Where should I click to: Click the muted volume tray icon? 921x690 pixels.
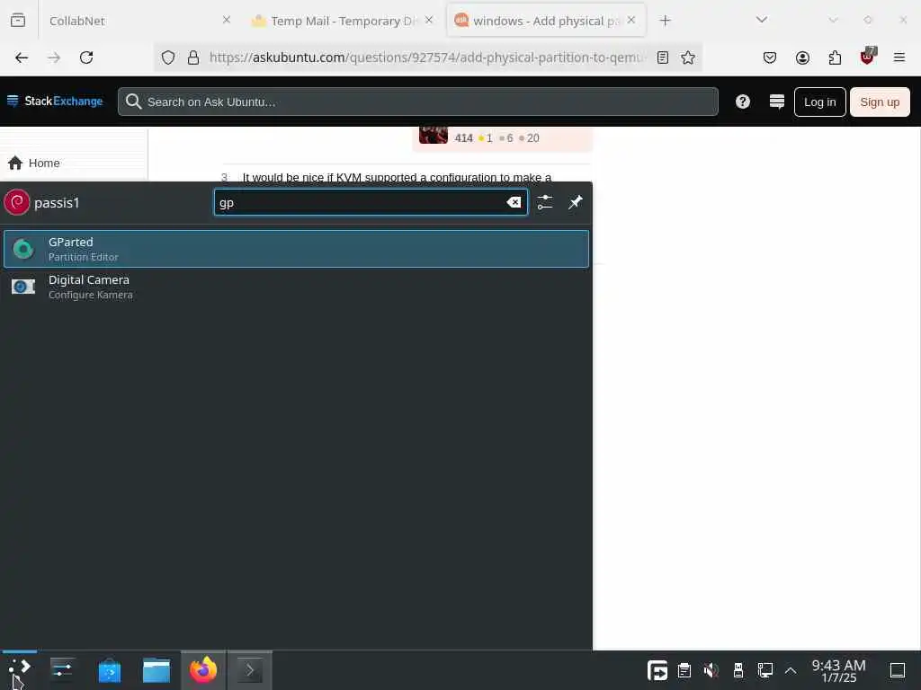(711, 670)
